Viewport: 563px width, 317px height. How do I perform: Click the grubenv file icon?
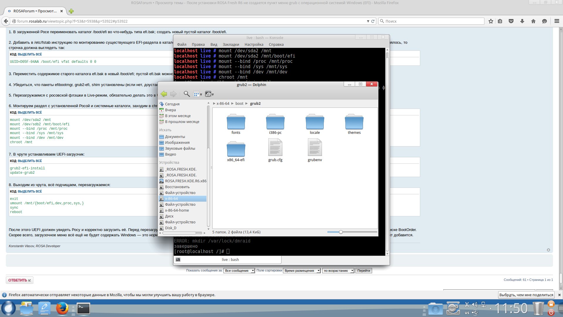pos(315,148)
